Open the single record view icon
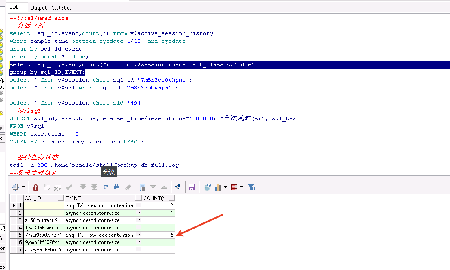This screenshot has width=450, height=270. coord(142,187)
